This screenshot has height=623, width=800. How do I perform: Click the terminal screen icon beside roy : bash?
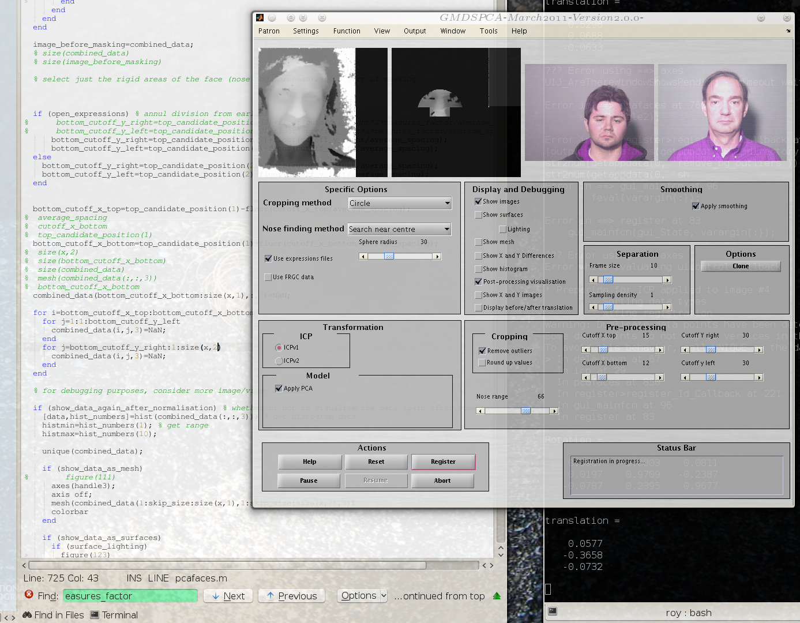(552, 611)
